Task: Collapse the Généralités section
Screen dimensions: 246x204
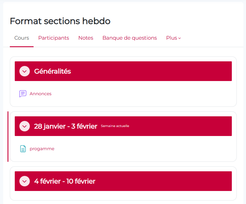Action: point(25,71)
